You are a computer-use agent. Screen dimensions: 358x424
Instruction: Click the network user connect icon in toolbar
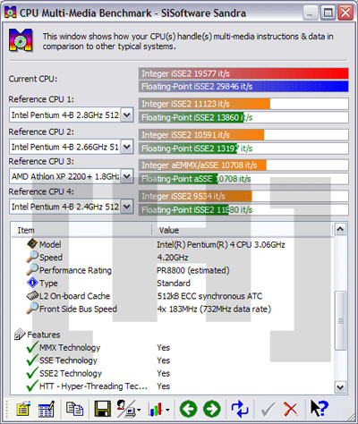pyautogui.click(x=129, y=408)
